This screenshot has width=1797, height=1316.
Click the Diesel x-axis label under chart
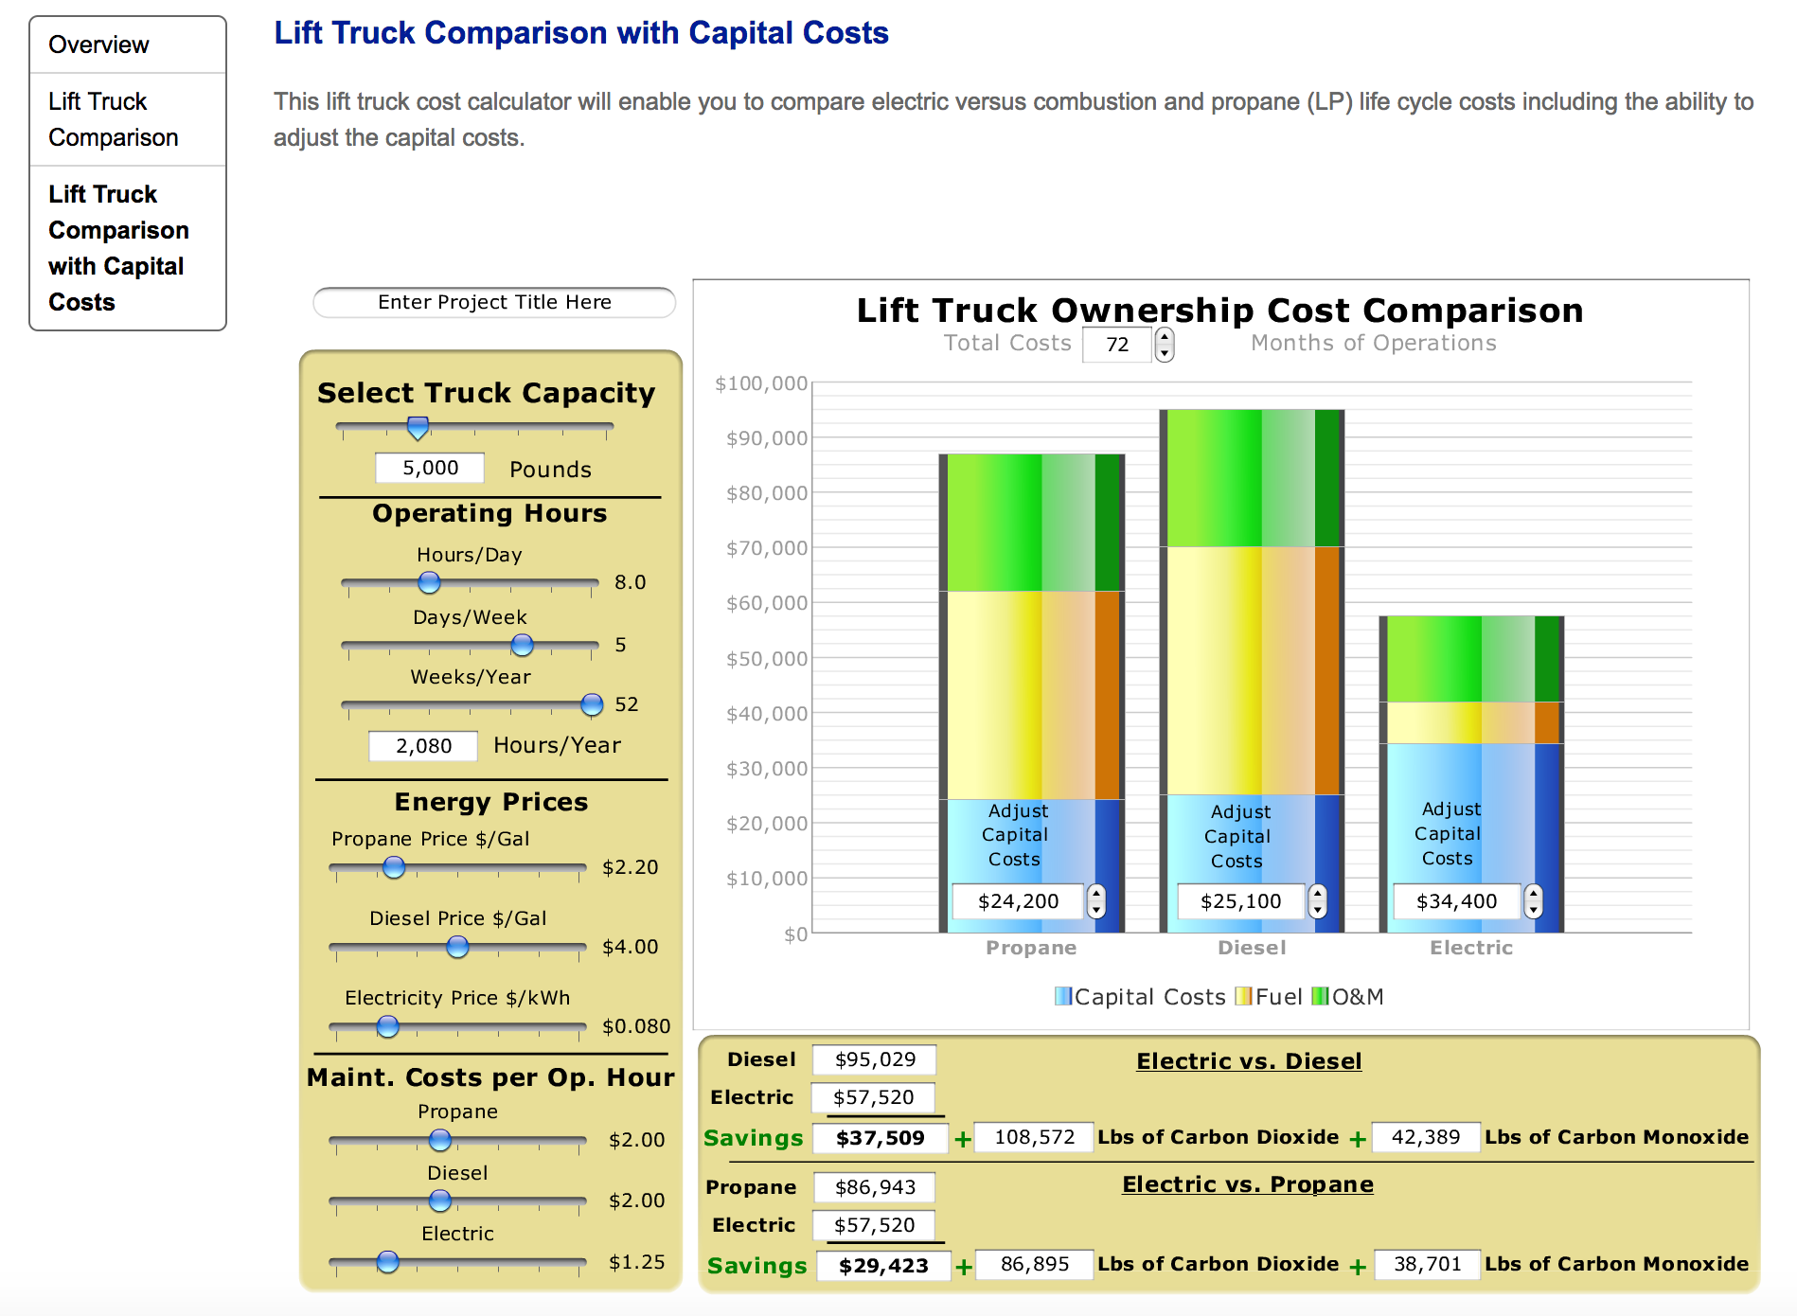pyautogui.click(x=1252, y=948)
